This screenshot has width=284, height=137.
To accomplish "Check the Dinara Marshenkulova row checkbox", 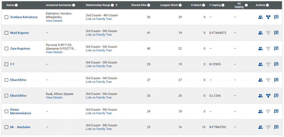I will pyautogui.click(x=6, y=111).
